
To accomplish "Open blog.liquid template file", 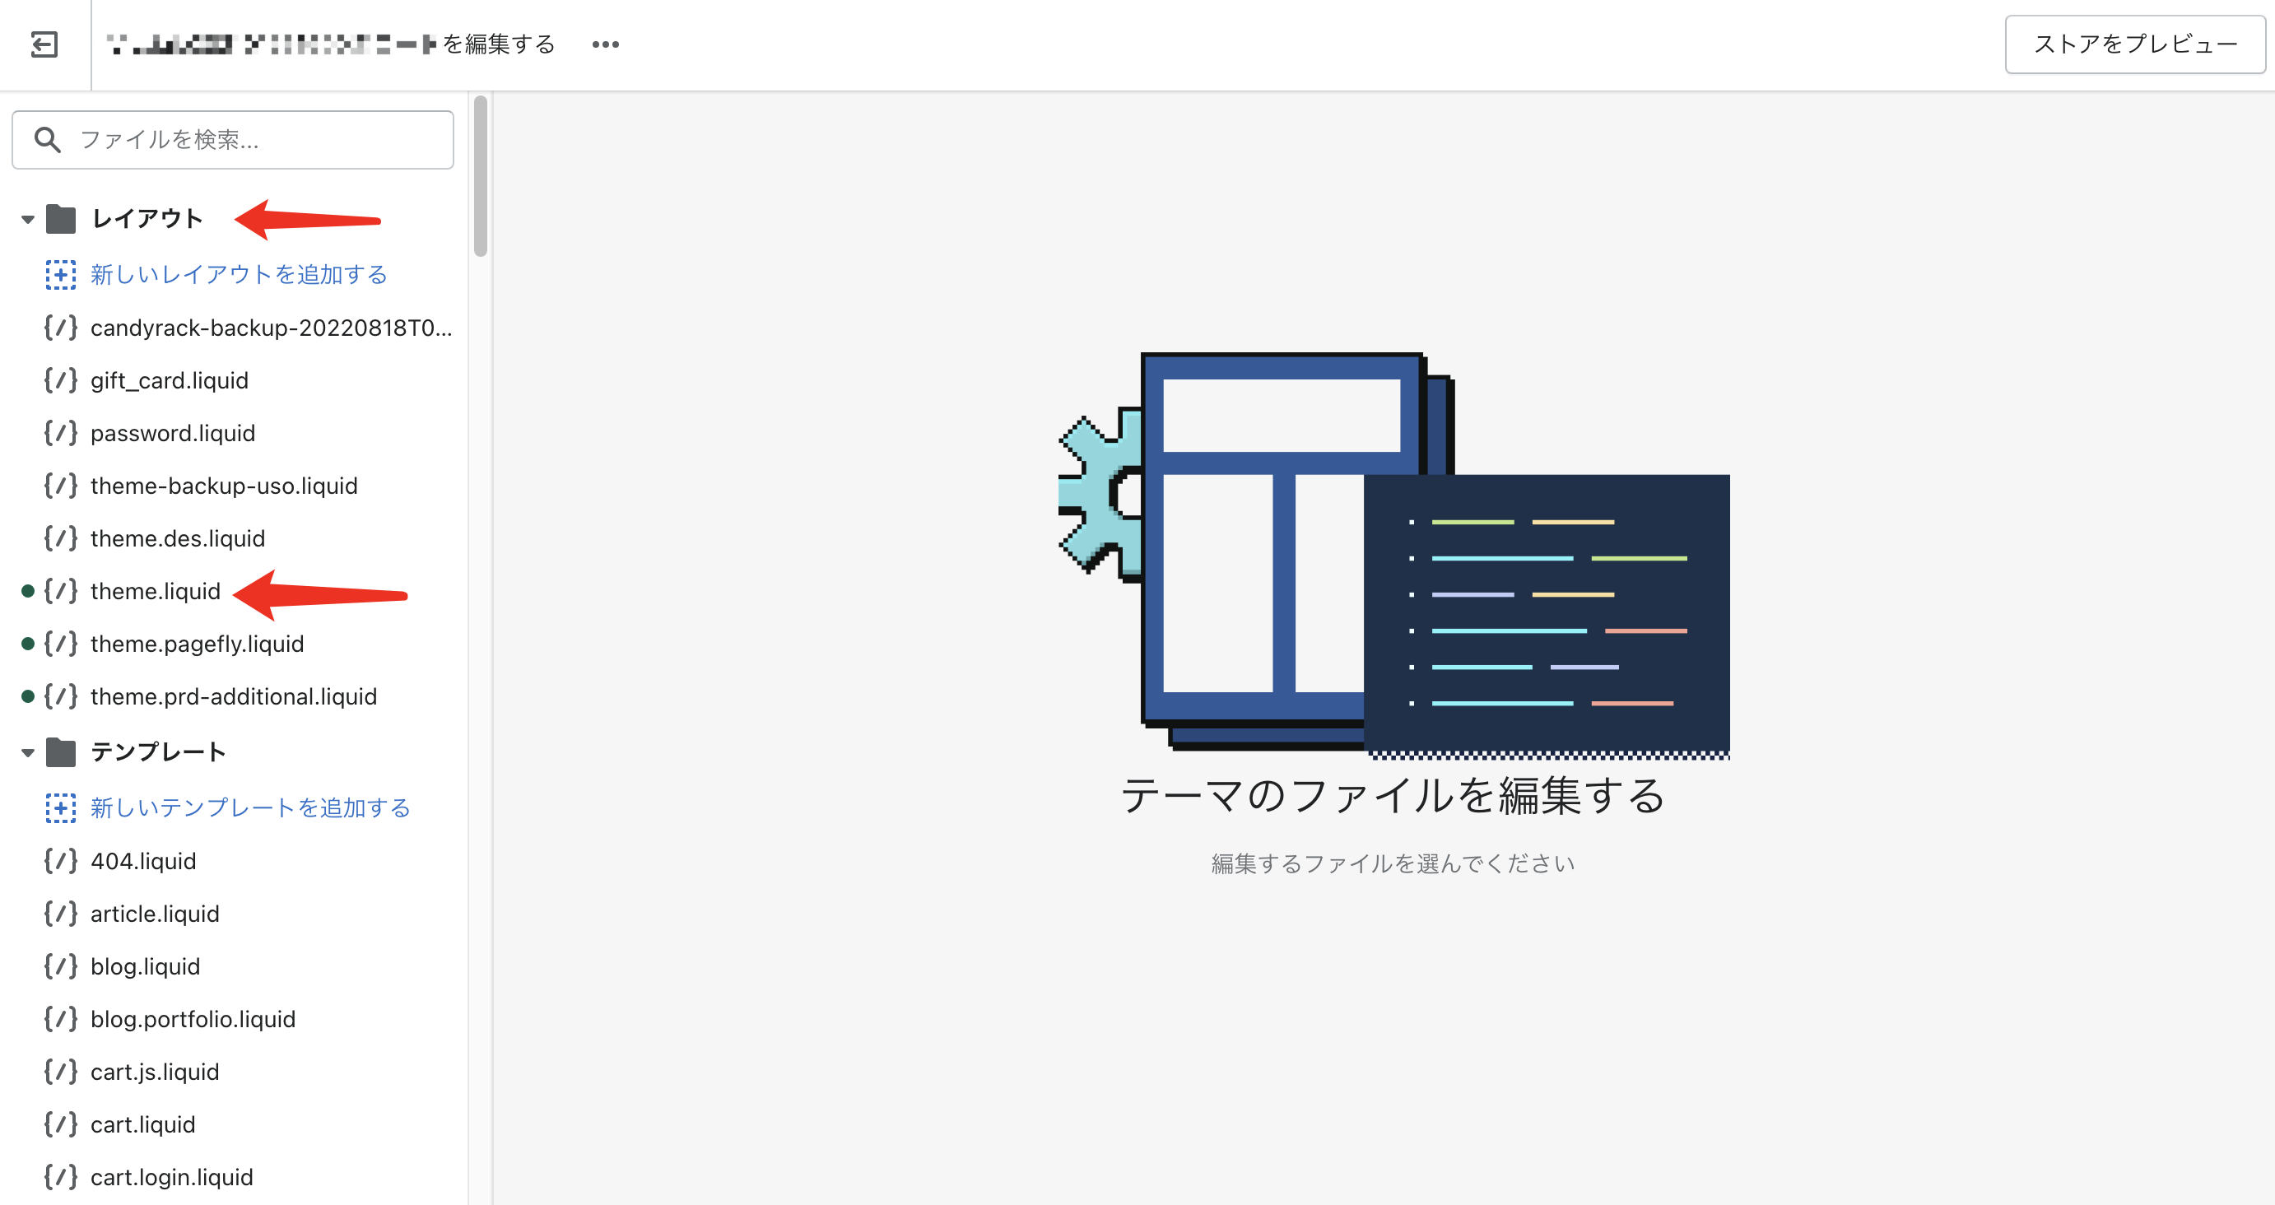I will [x=145, y=966].
